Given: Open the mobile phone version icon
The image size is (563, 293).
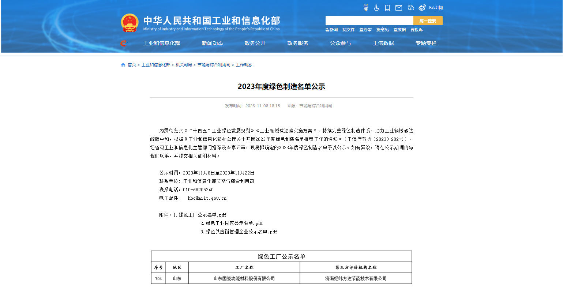Looking at the screenshot, I should click(x=387, y=7).
